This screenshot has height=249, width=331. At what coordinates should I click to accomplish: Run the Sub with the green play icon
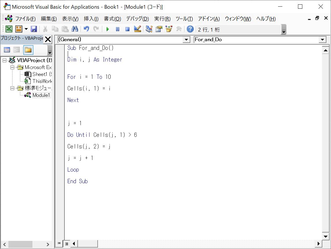[x=108, y=29]
